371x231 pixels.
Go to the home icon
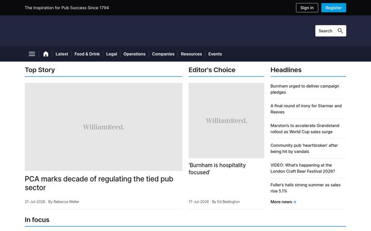(46, 54)
